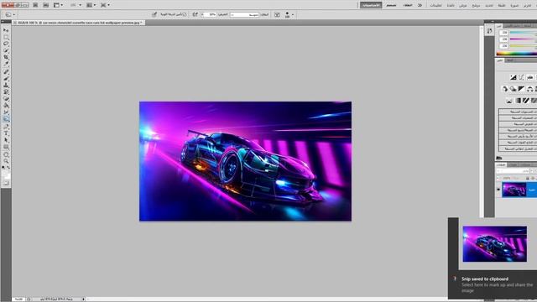Open the tool preset picker arrow

tap(14, 15)
